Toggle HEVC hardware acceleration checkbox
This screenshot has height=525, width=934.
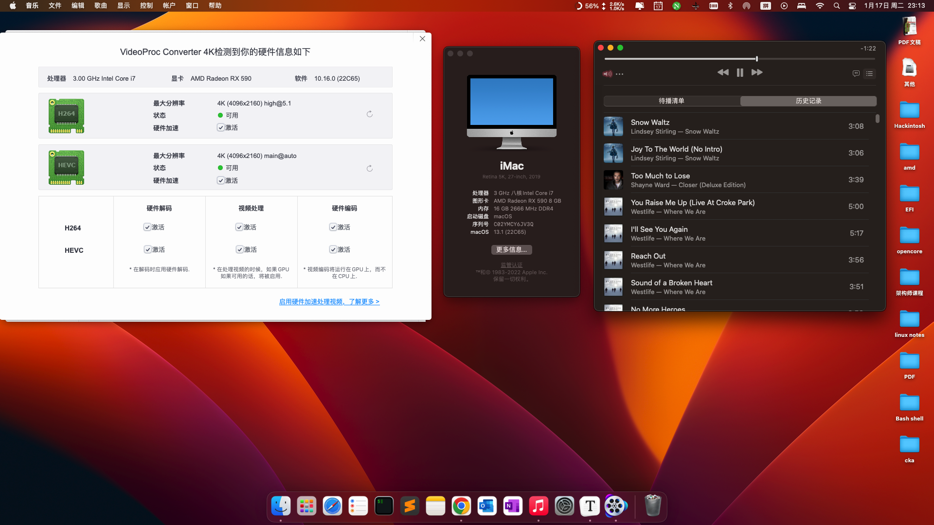pyautogui.click(x=220, y=180)
